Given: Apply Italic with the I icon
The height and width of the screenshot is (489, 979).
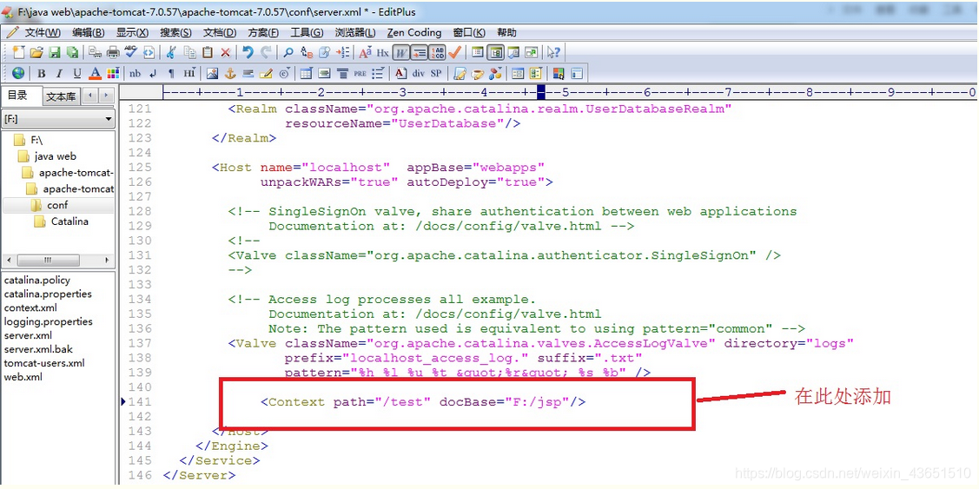Looking at the screenshot, I should (x=59, y=73).
